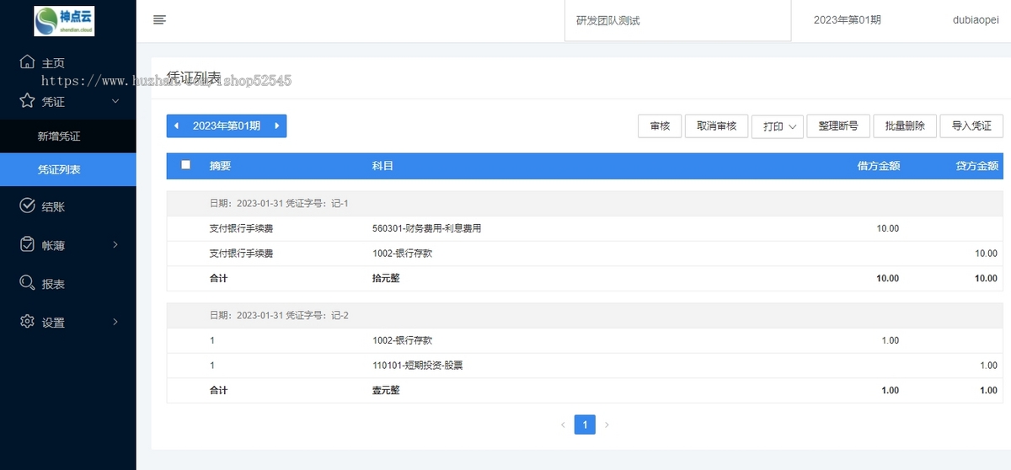Check the select-all checkbox in table header
The image size is (1011, 470).
tap(185, 165)
